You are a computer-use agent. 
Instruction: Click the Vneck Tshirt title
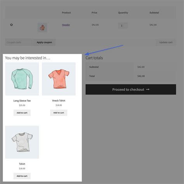tap(59, 101)
